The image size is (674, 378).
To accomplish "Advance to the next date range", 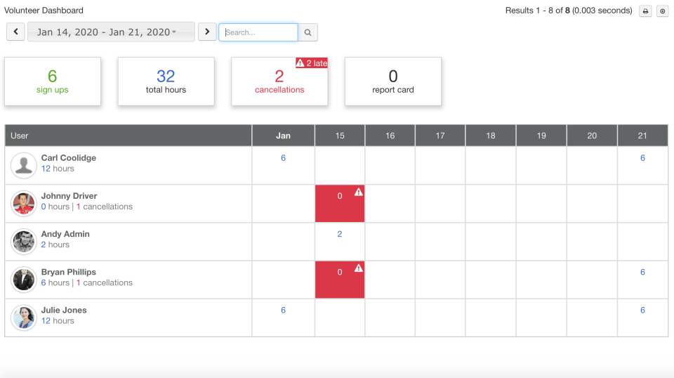I will [x=207, y=32].
